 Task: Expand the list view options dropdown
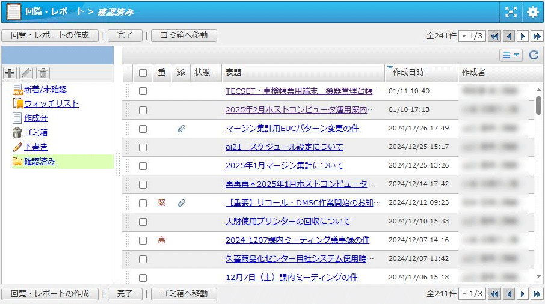pyautogui.click(x=511, y=55)
